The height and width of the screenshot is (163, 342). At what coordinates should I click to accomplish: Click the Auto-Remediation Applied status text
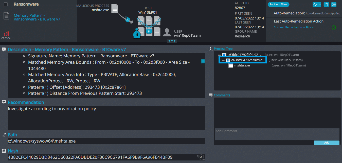[x=323, y=13]
